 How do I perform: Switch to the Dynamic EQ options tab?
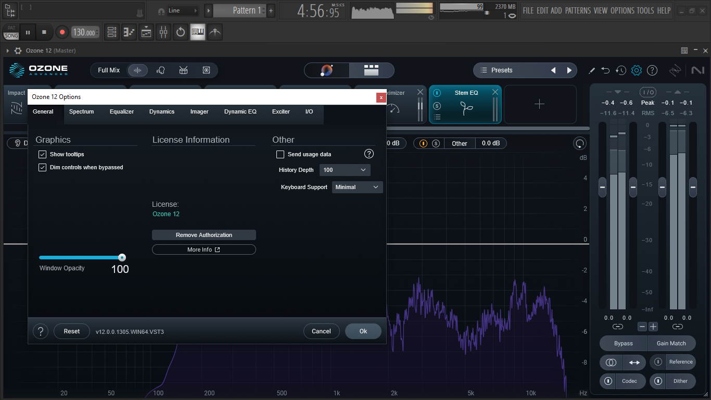(240, 111)
